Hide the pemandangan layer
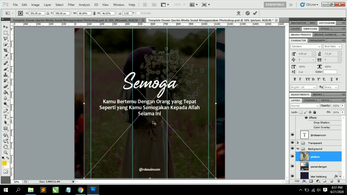The width and height of the screenshot is (347, 195). point(292,167)
